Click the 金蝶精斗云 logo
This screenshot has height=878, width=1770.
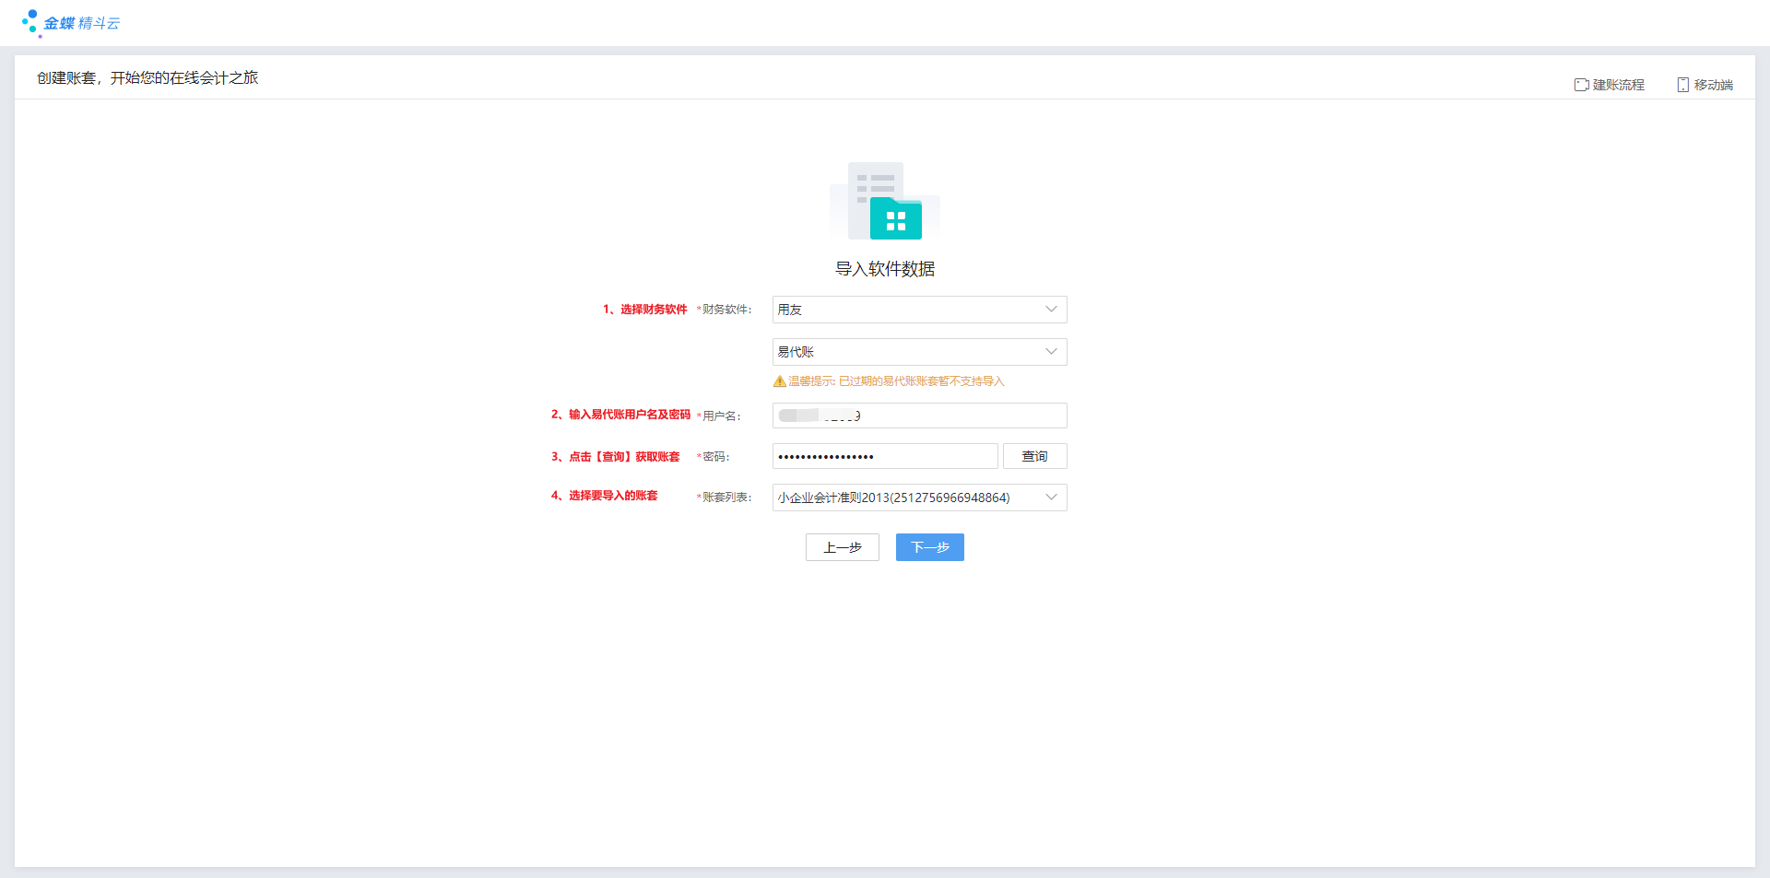(71, 23)
